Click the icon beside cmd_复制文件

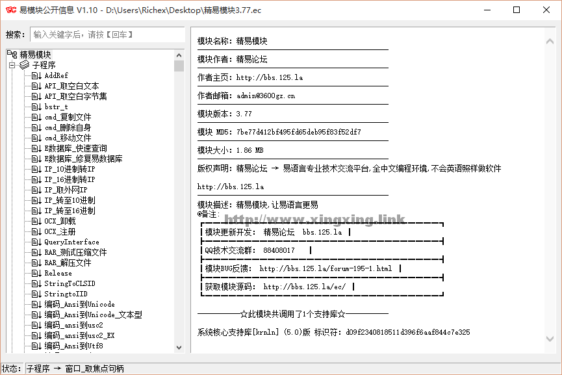tap(36, 117)
